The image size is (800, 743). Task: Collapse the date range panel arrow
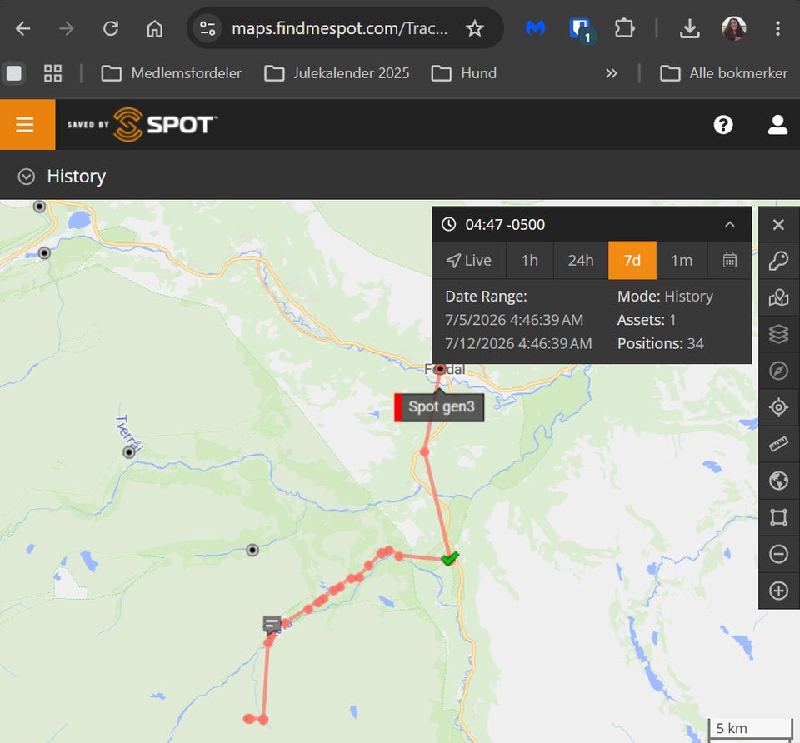point(730,224)
